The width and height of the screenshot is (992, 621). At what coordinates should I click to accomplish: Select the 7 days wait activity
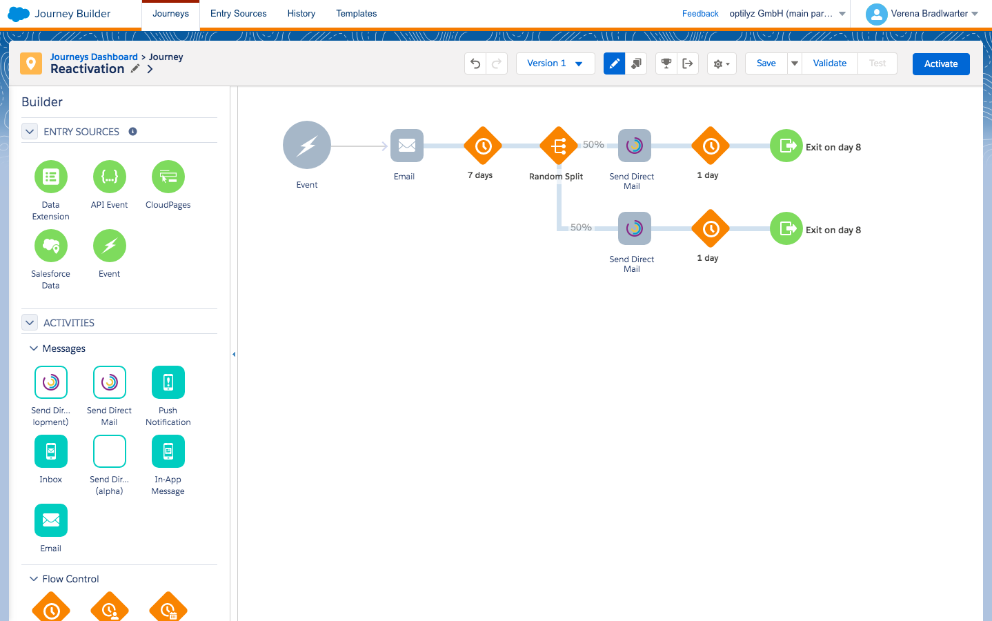483,146
